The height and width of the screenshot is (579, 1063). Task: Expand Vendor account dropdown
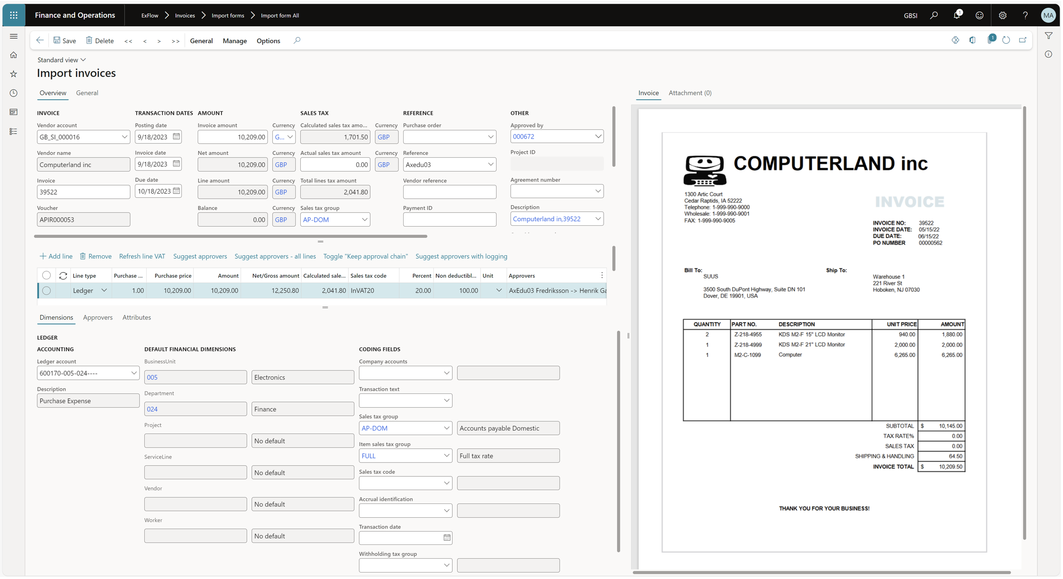[124, 137]
